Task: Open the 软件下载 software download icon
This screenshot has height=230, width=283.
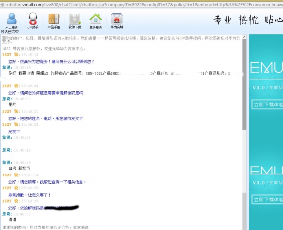Action: pyautogui.click(x=75, y=21)
